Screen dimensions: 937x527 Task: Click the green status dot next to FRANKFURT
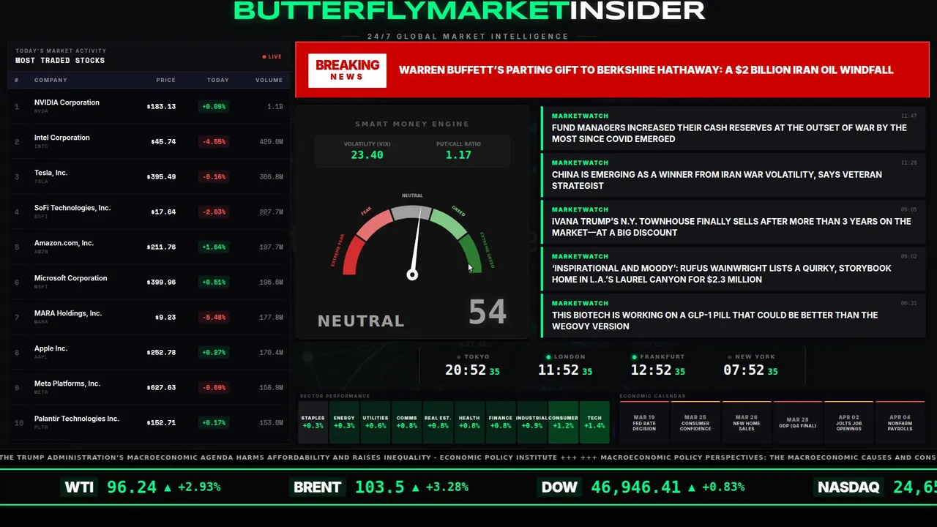635,357
